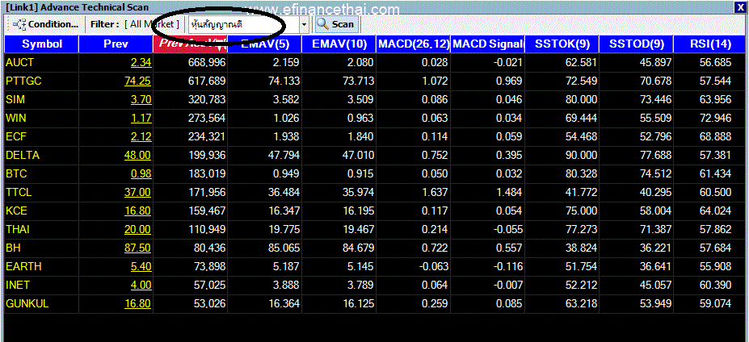Click the TTCL prev price 37.00
The image size is (749, 342).
click(x=137, y=193)
